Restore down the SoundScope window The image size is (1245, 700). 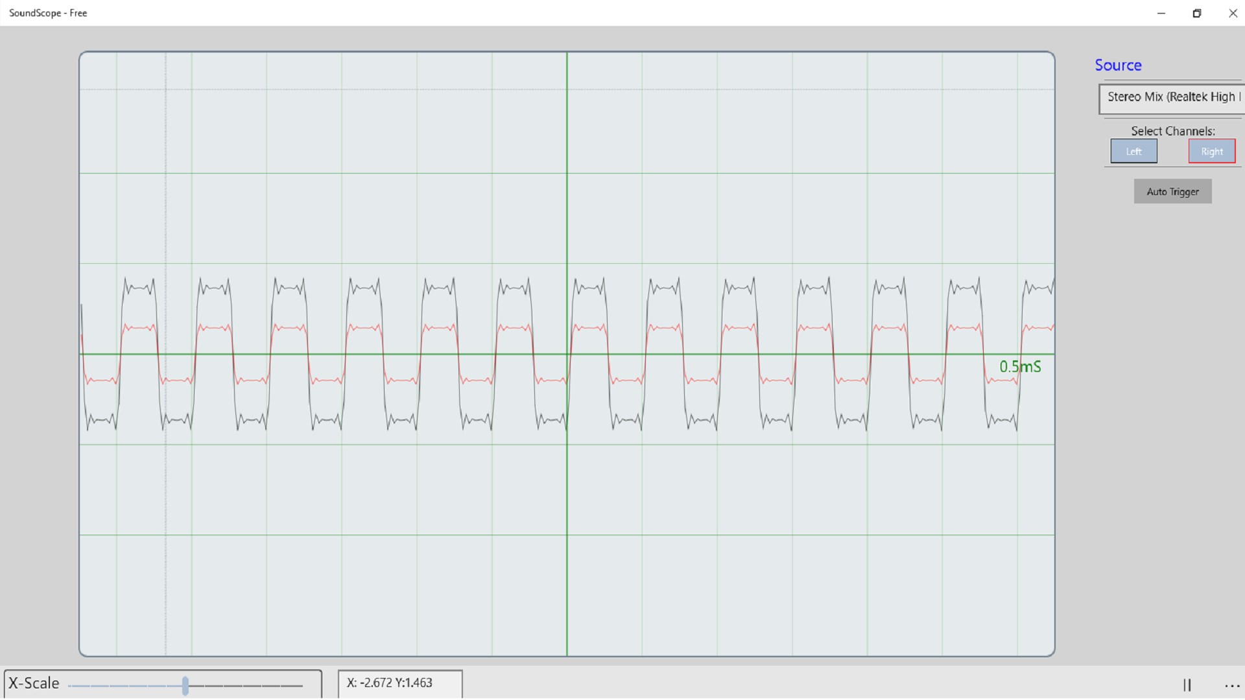(1197, 13)
